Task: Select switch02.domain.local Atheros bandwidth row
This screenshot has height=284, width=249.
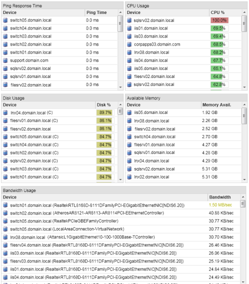Action: 120,213
